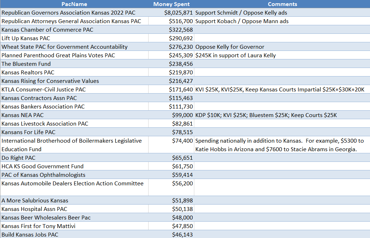Select Planned Parenthood Great Plains Votes PAC
The image size is (370, 238).
click(74, 55)
